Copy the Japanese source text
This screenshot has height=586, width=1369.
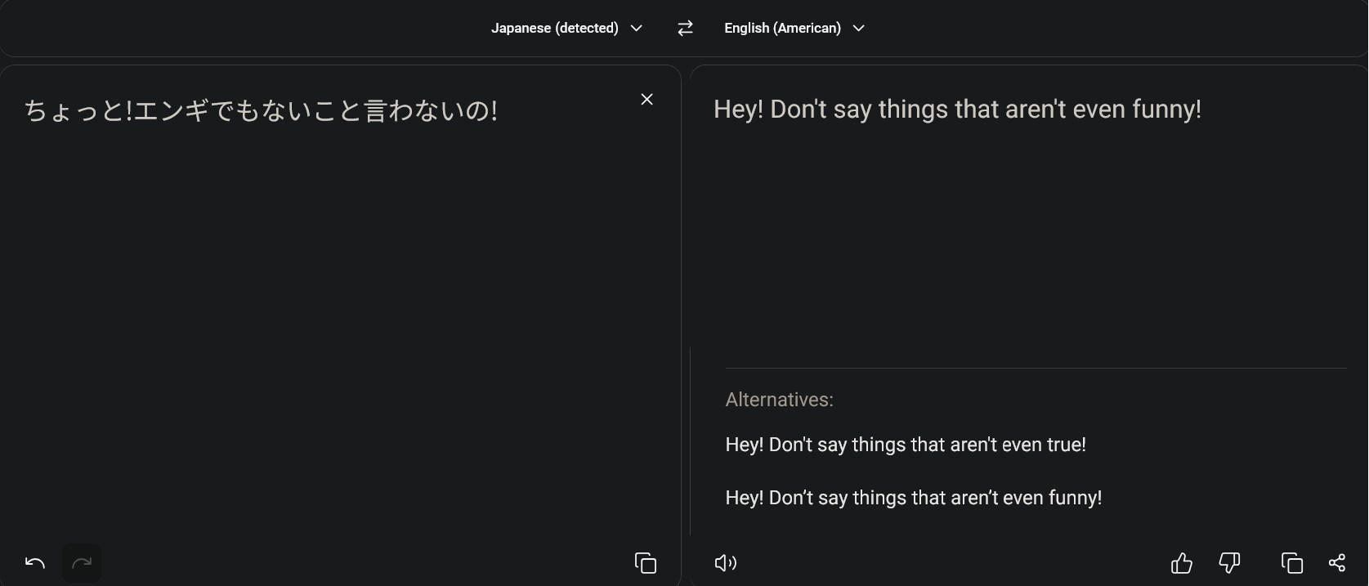click(645, 562)
